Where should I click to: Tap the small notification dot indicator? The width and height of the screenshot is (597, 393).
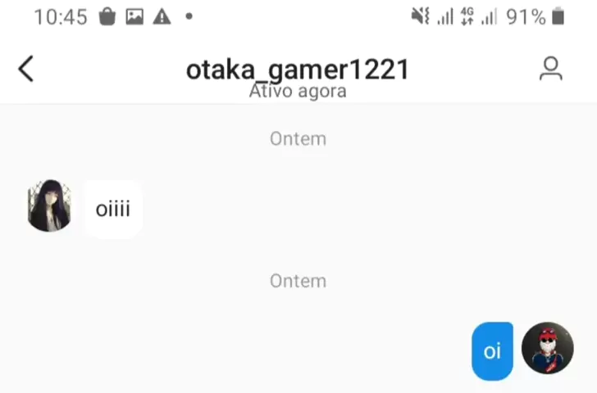(189, 16)
